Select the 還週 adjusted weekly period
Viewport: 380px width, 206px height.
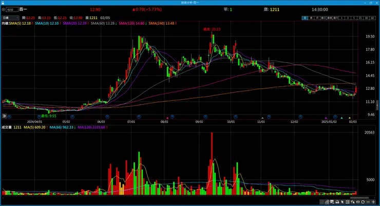tap(329, 18)
